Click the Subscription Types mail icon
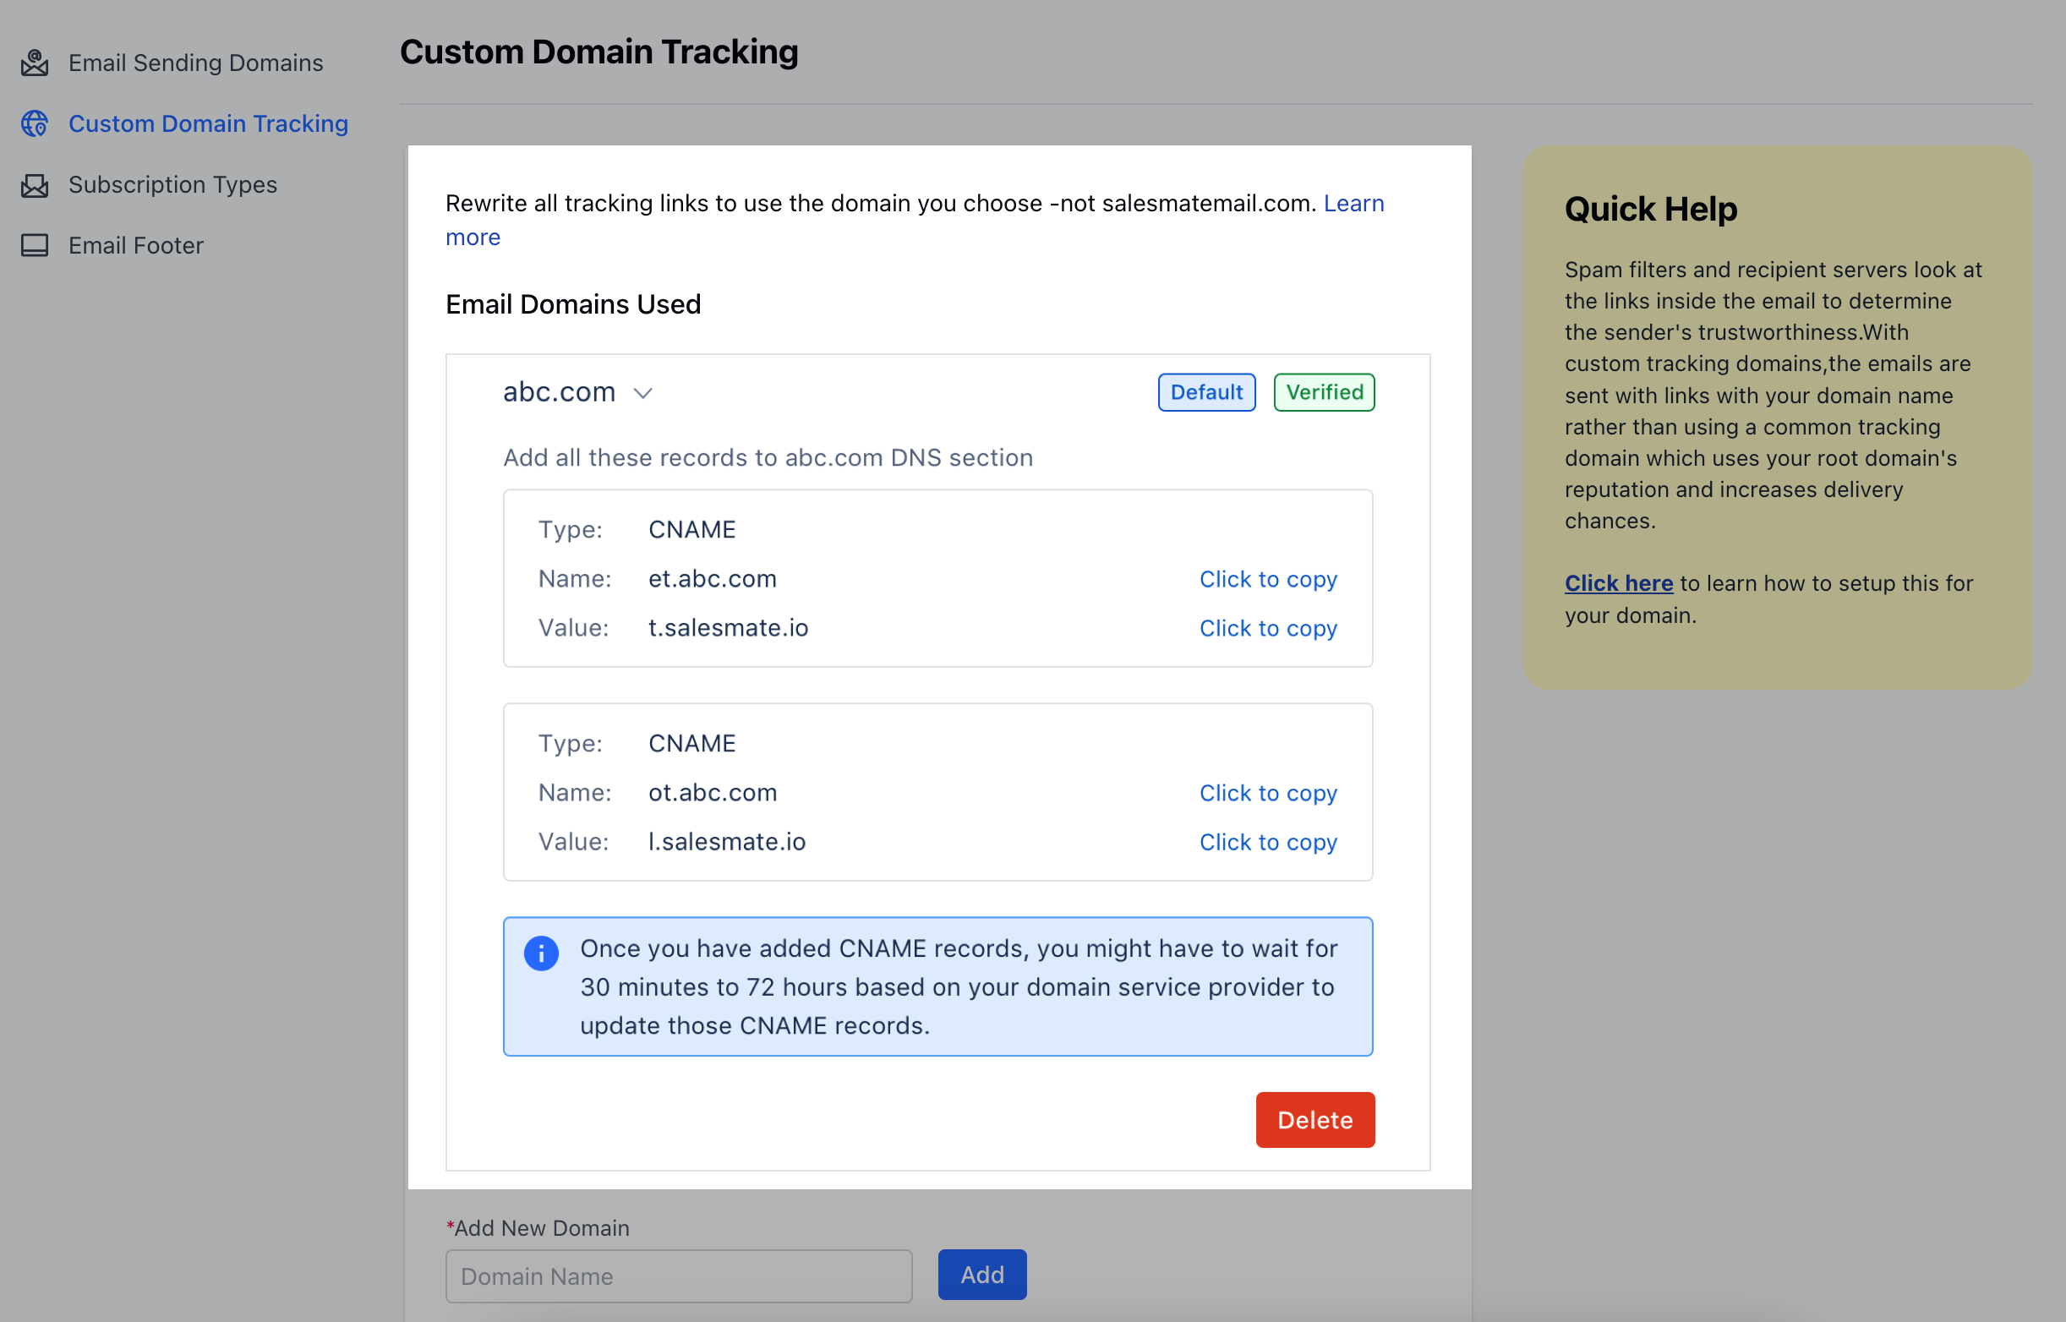 [35, 184]
